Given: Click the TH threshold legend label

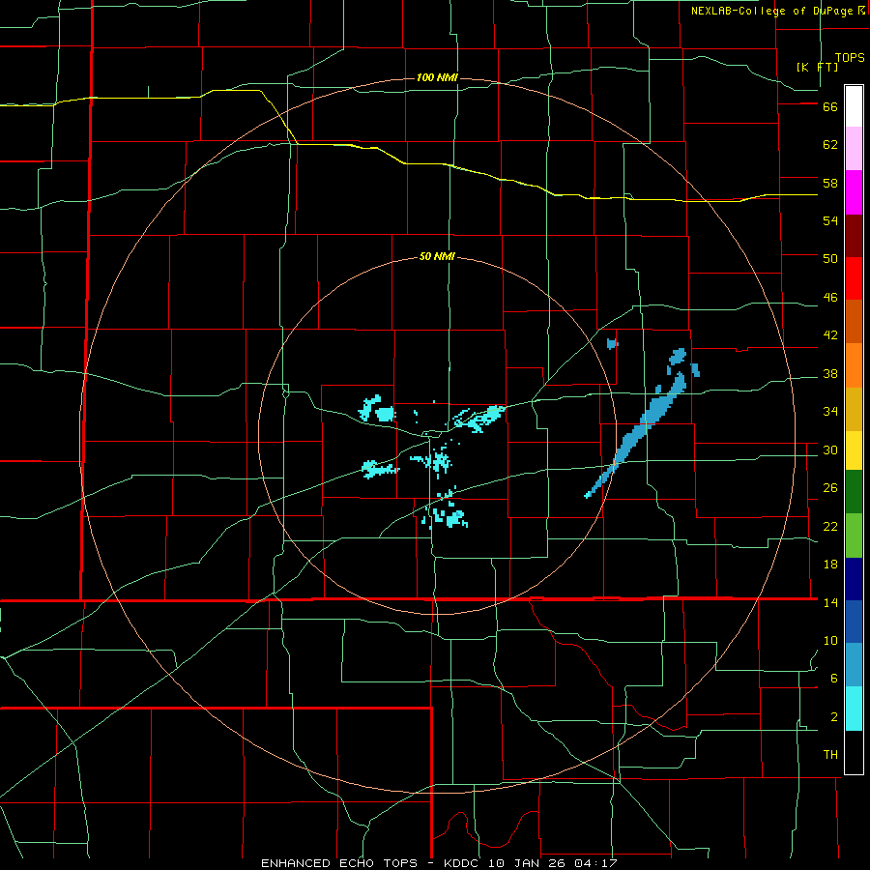Looking at the screenshot, I should pos(830,755).
